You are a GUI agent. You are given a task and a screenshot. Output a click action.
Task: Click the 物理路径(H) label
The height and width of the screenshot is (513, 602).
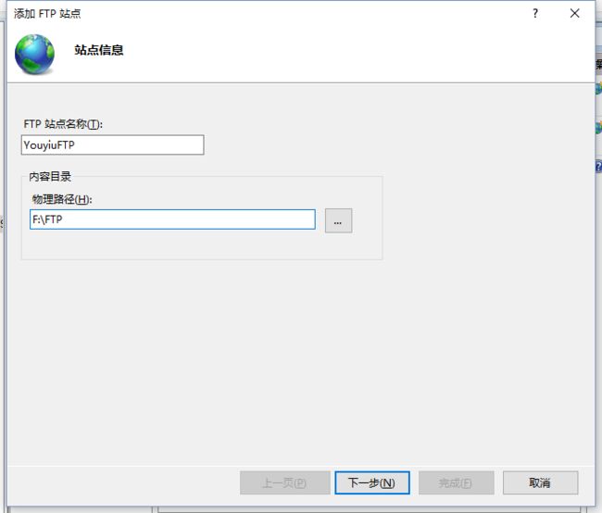coord(62,199)
